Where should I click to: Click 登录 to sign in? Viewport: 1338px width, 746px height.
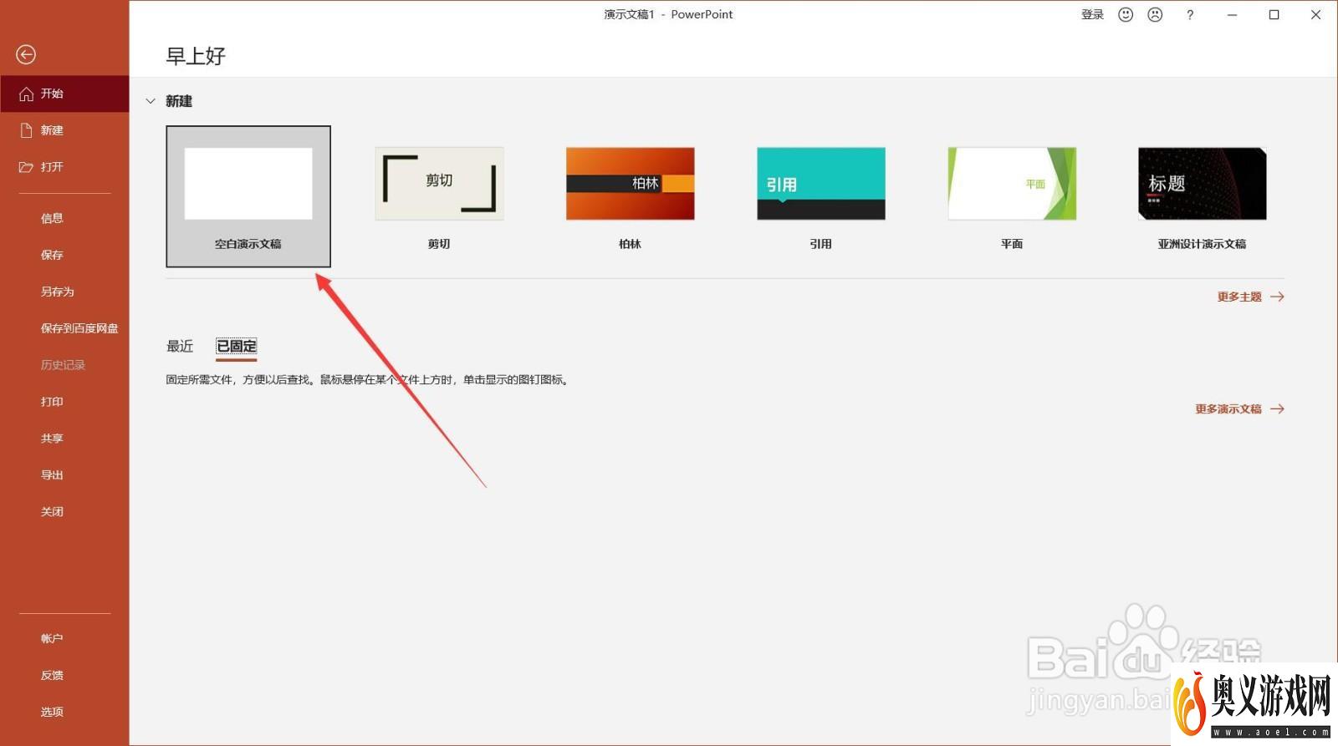tap(1092, 14)
